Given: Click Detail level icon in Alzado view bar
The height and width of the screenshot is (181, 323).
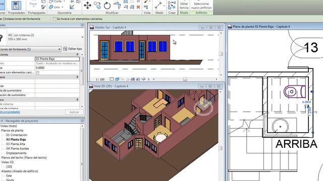Looking at the screenshot, I should pos(112,79).
